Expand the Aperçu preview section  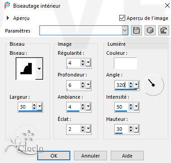[8, 18]
